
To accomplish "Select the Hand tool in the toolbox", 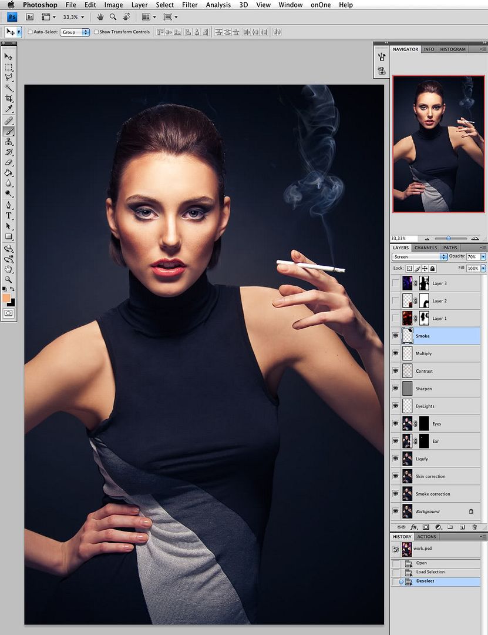I will (8, 269).
